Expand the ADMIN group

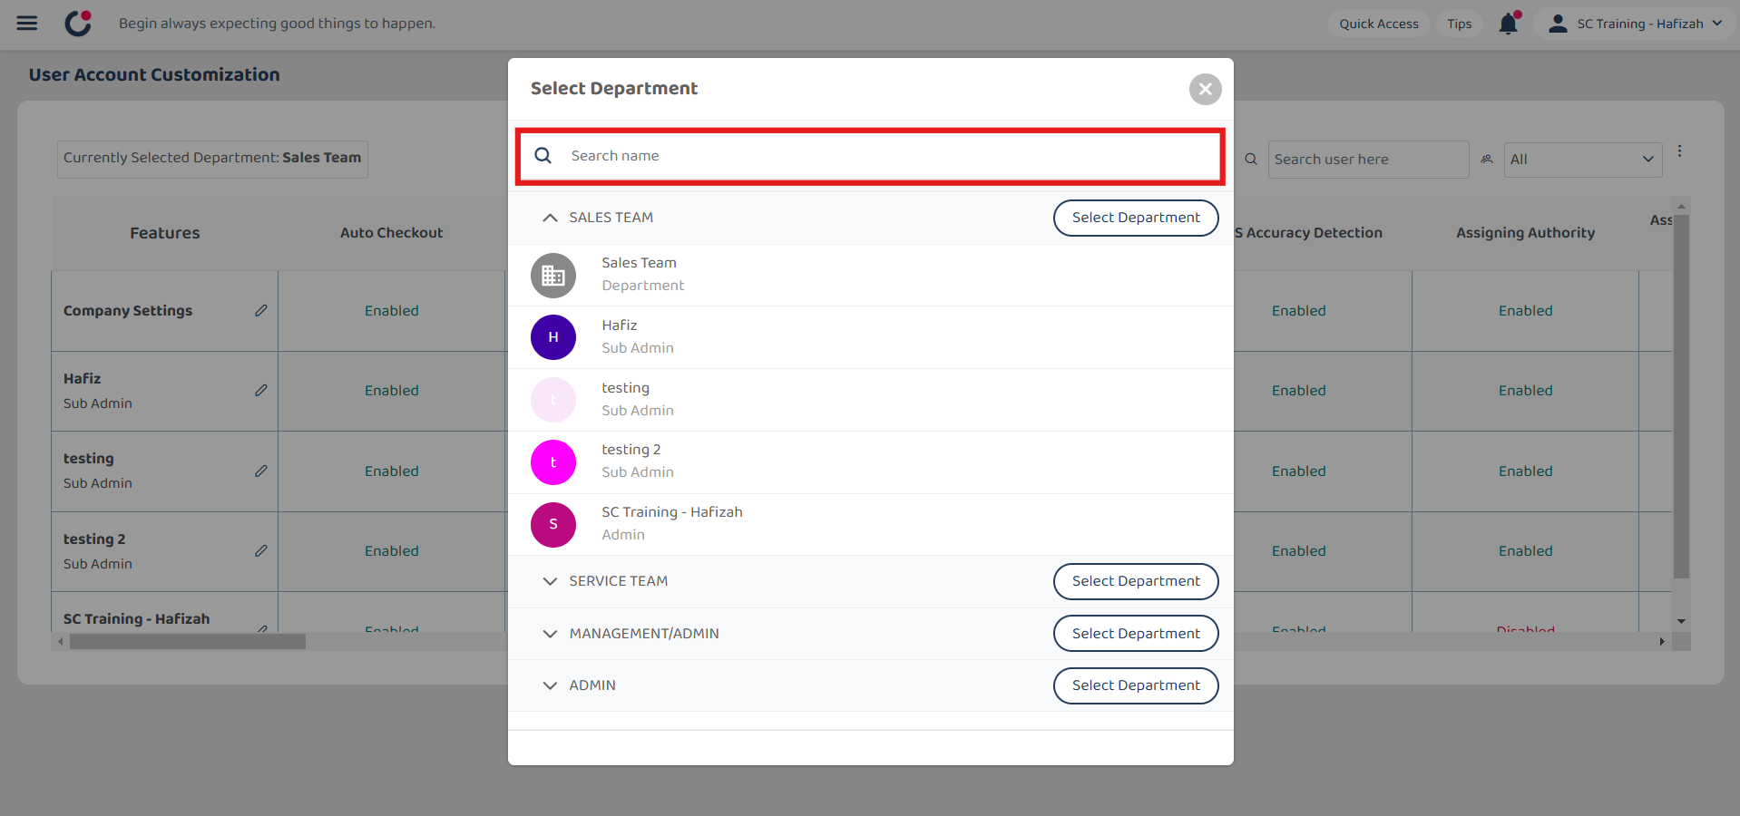click(x=550, y=685)
